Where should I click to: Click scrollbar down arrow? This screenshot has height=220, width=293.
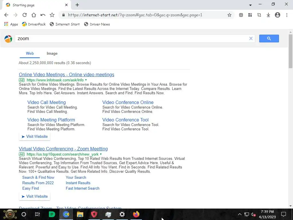pos(290,206)
